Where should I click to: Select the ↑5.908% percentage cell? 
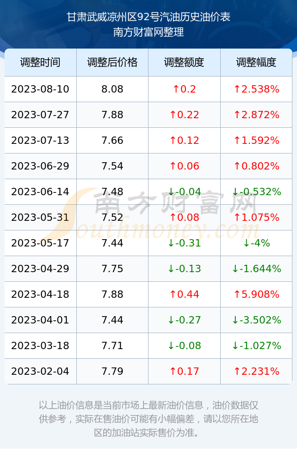[x=256, y=294]
